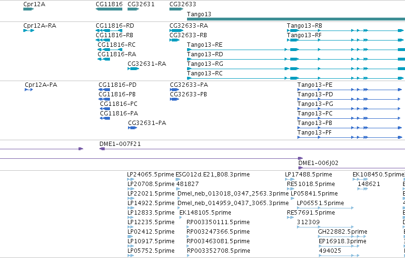Select protein Tango13-PE

point(315,85)
